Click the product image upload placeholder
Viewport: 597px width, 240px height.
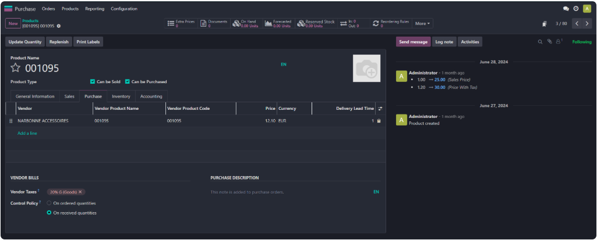point(366,69)
